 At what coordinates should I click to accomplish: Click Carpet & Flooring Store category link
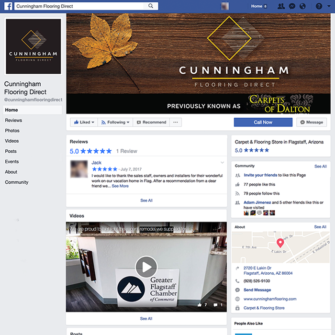click(x=264, y=308)
